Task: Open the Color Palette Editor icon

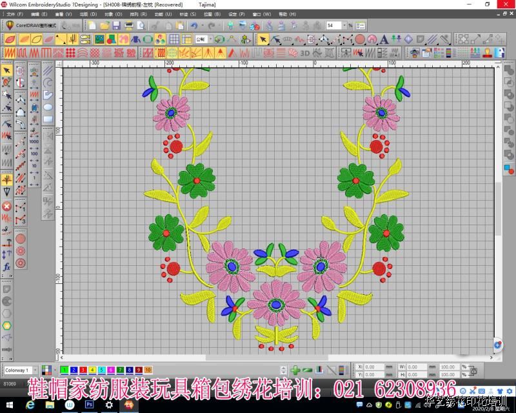Action: click(x=439, y=53)
